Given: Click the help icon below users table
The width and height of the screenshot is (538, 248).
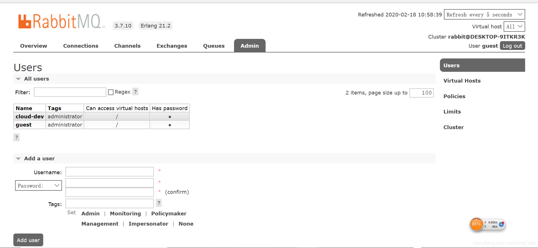Looking at the screenshot, I should 16,137.
